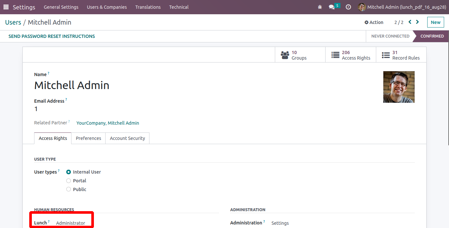Select the Public user type
Viewport: 449px width, 228px height.
[x=69, y=189]
